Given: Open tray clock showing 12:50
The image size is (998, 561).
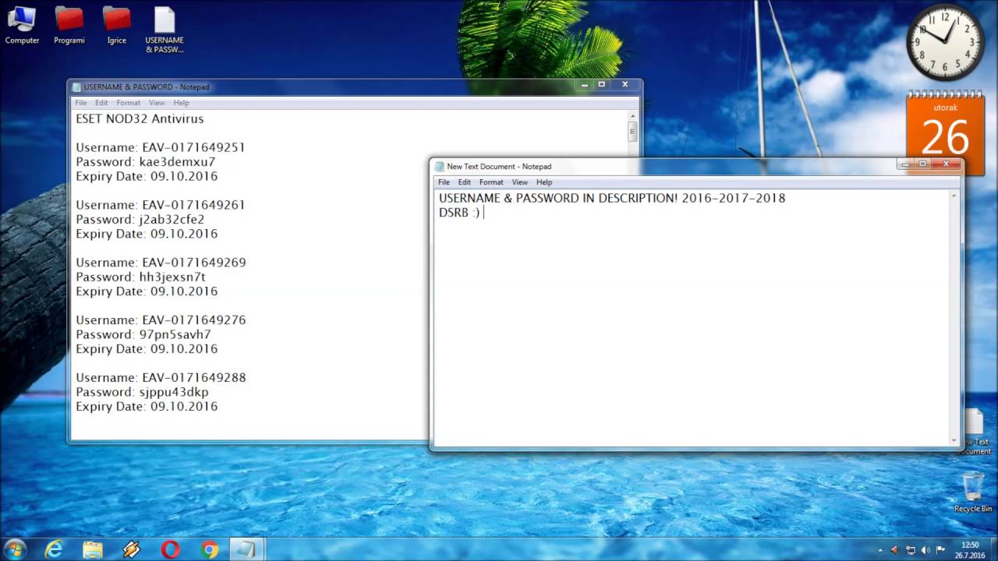Looking at the screenshot, I should pyautogui.click(x=970, y=550).
